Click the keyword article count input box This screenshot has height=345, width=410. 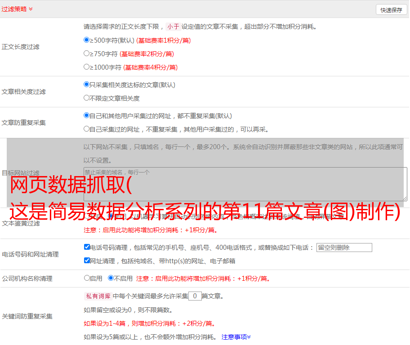(195, 296)
